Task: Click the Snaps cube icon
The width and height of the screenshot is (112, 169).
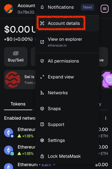Action: pyautogui.click(x=42, y=109)
